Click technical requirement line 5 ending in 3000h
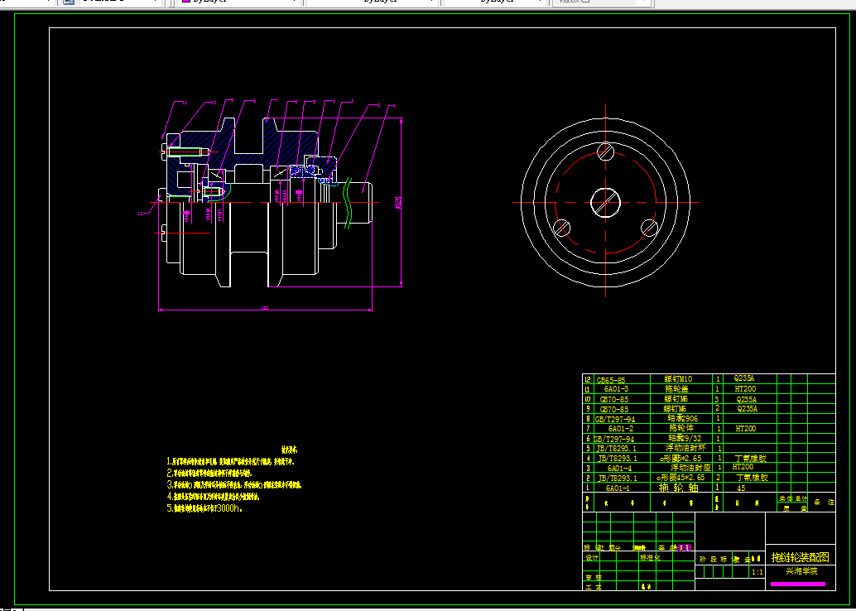This screenshot has width=856, height=611. click(x=204, y=508)
